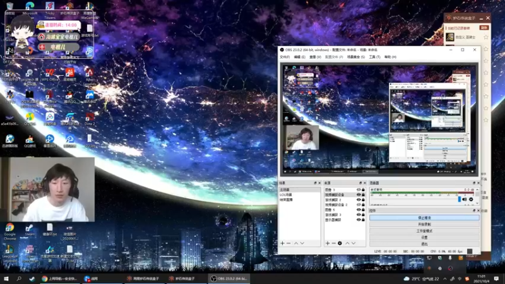Add a new source with plus icon
This screenshot has height=284, width=505.
tap(328, 244)
